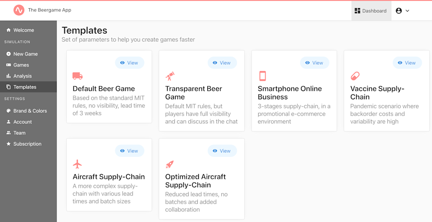
Task: Click the Games controller icon
Action: coord(9,65)
